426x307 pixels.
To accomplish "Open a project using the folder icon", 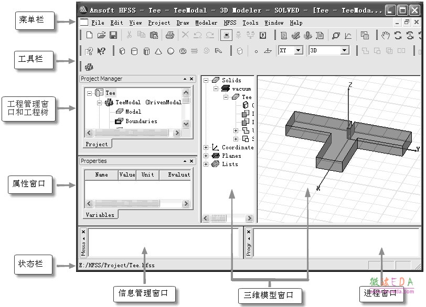I will click(101, 35).
